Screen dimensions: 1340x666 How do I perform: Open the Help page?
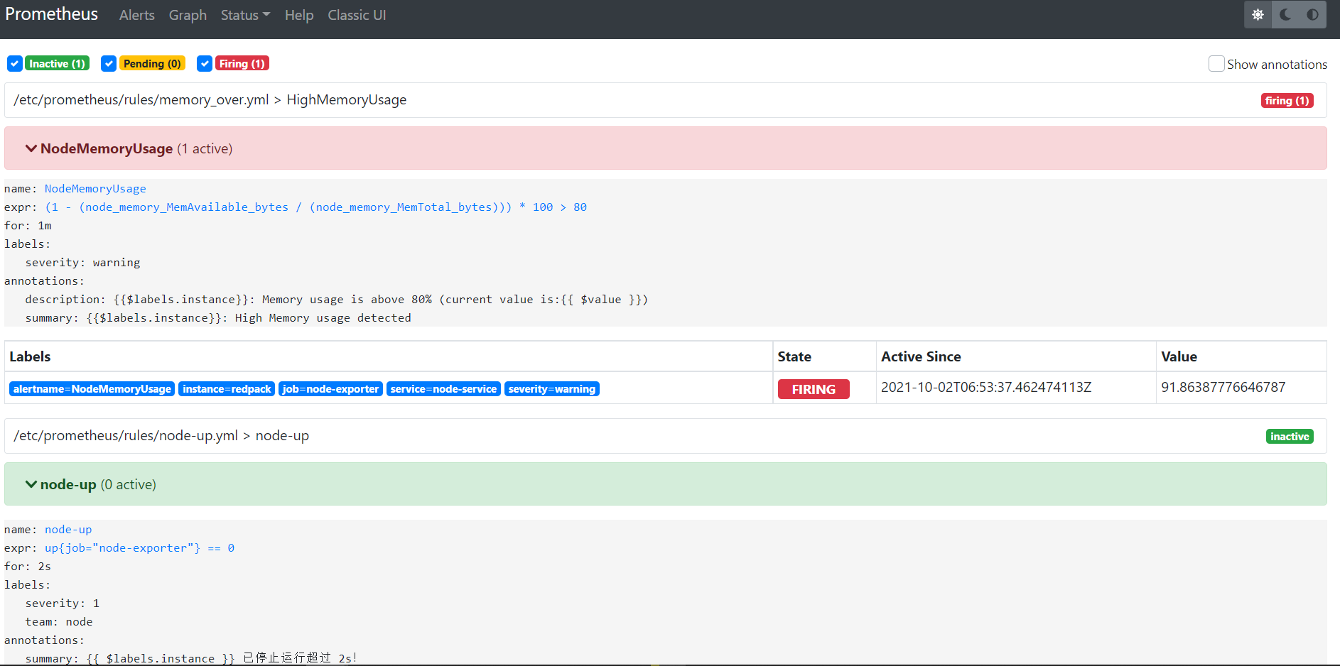point(298,14)
